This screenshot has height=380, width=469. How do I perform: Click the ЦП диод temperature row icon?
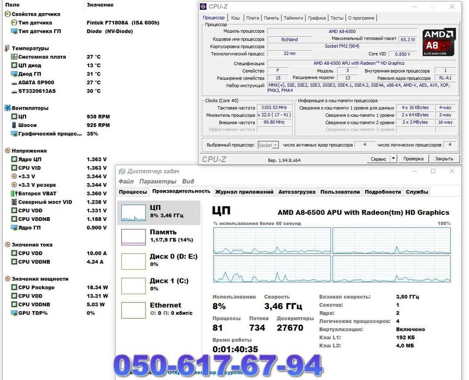click(x=14, y=65)
